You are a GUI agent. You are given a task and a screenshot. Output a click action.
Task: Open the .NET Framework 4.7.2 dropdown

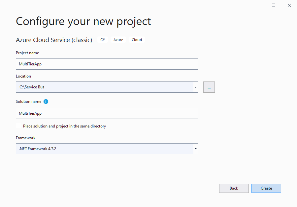click(x=196, y=149)
